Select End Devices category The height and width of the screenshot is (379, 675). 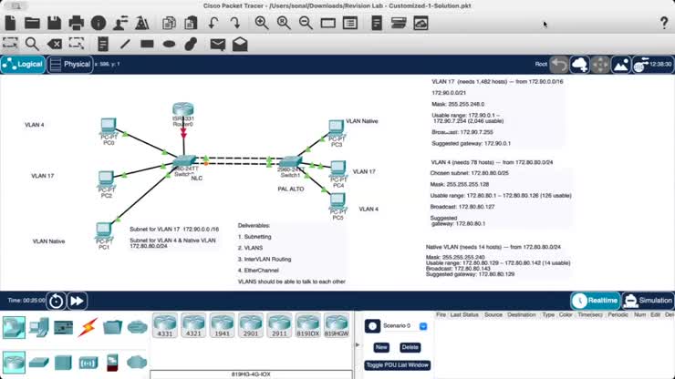38,327
